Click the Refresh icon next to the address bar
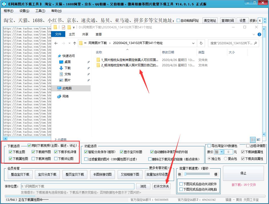The image size is (269, 204). pyautogui.click(x=201, y=43)
